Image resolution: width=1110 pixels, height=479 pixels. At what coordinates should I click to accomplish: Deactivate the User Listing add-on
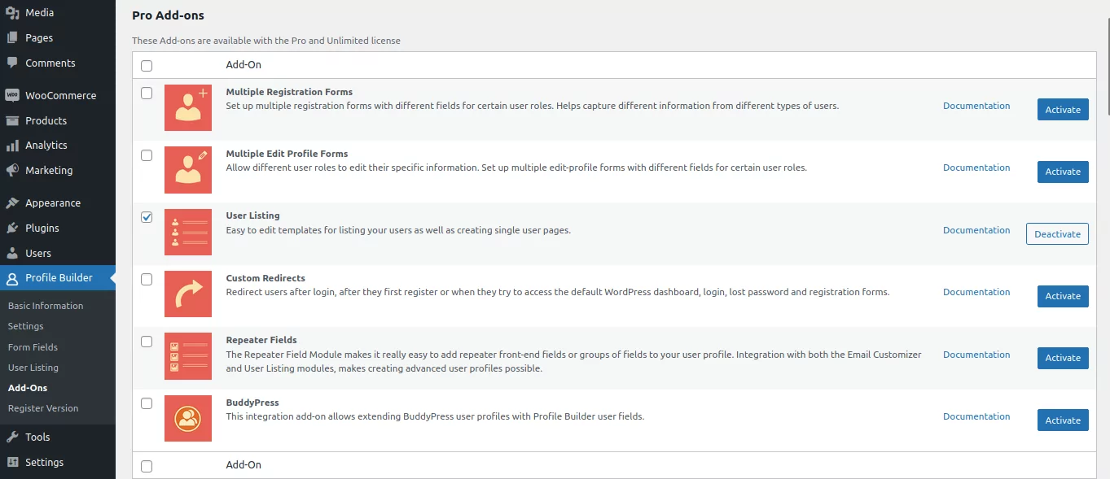(1056, 234)
